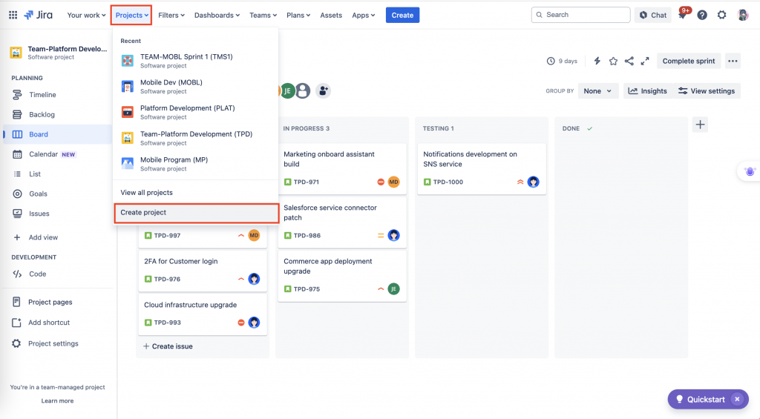Expand the Your work dropdown

[x=86, y=15]
